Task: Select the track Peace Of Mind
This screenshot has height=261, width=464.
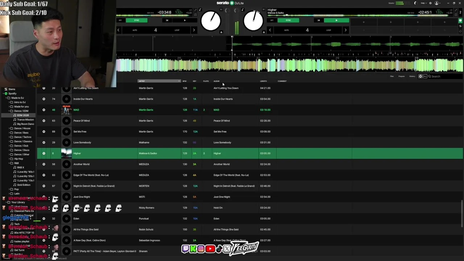Action: click(82, 121)
